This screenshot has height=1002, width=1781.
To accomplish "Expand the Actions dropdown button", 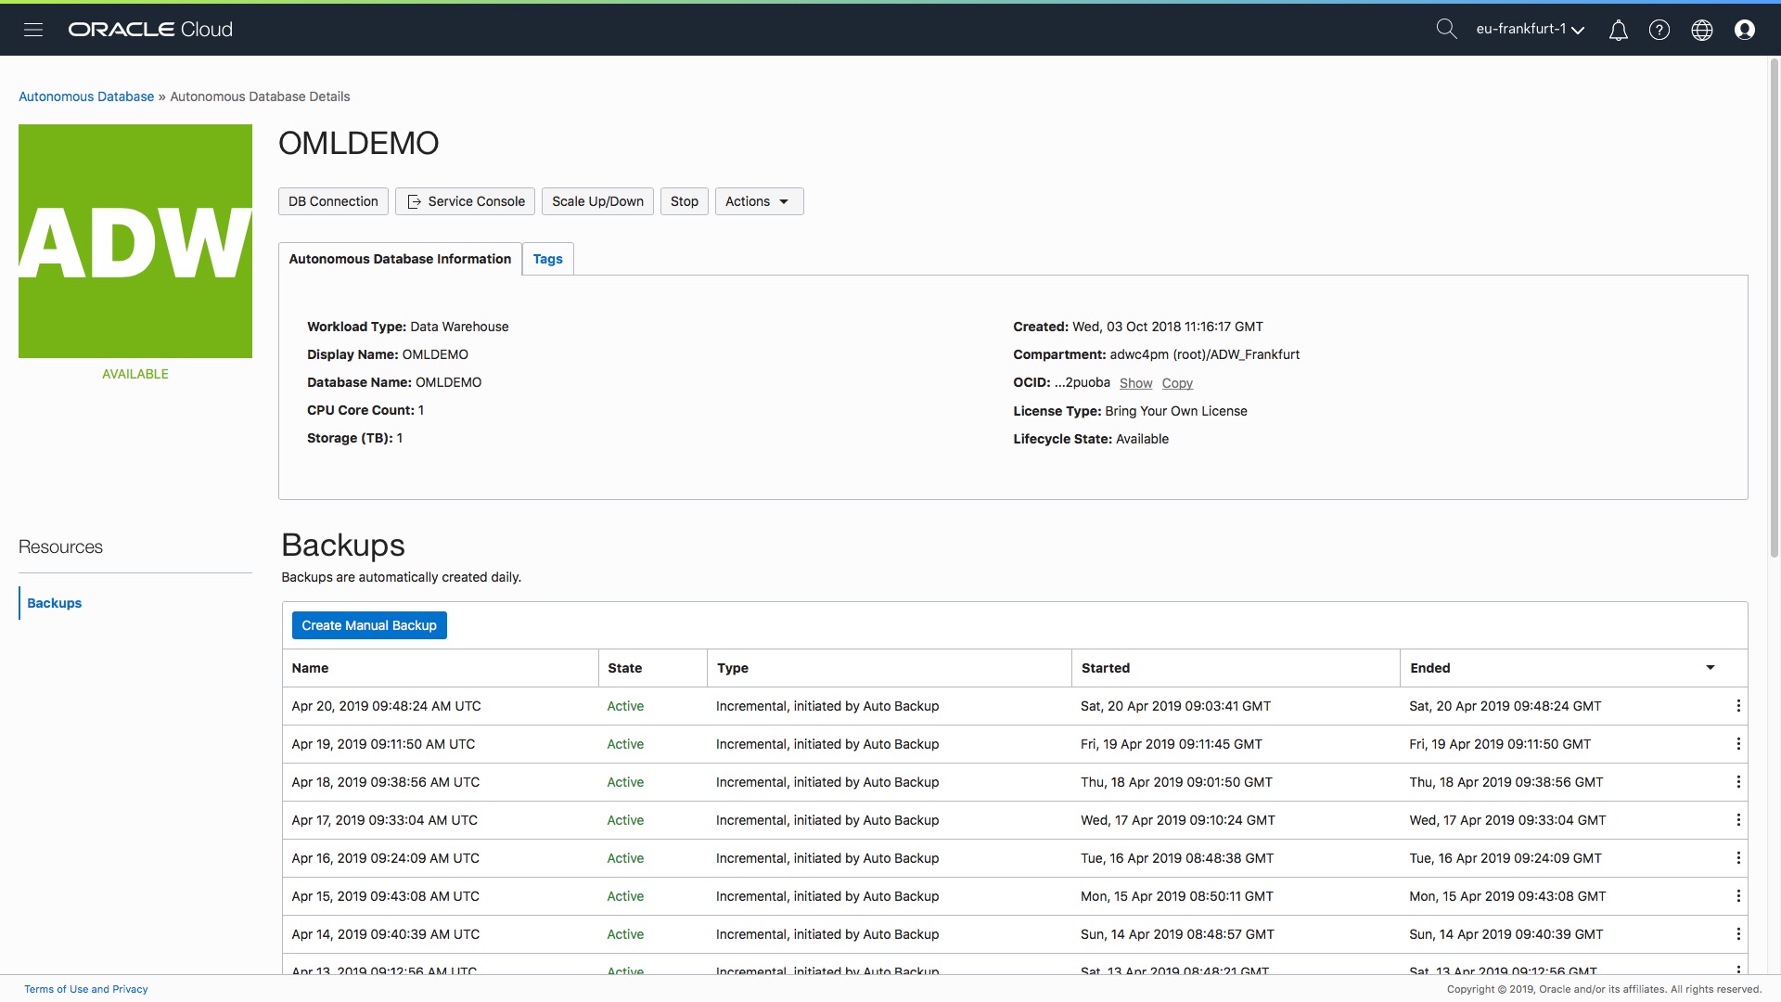I will pos(759,201).
